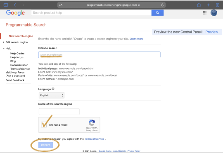Viewport: 223px width, 167px height.
Task: Tap the reader text size aA icon
Action: coord(61,5)
